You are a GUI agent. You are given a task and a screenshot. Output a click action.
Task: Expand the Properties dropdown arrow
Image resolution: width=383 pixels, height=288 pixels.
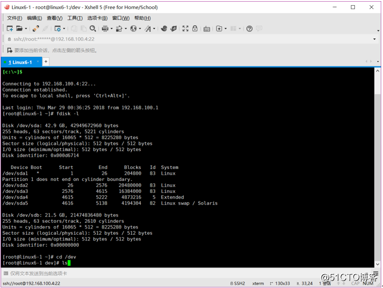(64, 29)
